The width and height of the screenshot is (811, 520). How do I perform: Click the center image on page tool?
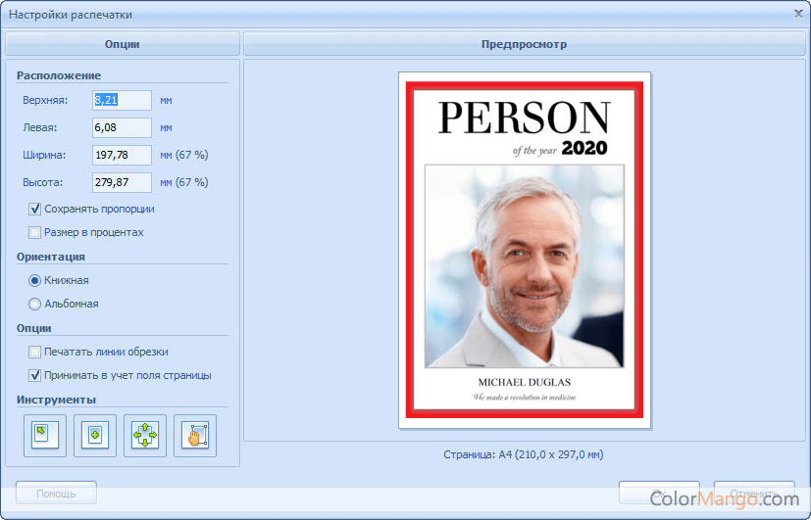[x=95, y=436]
